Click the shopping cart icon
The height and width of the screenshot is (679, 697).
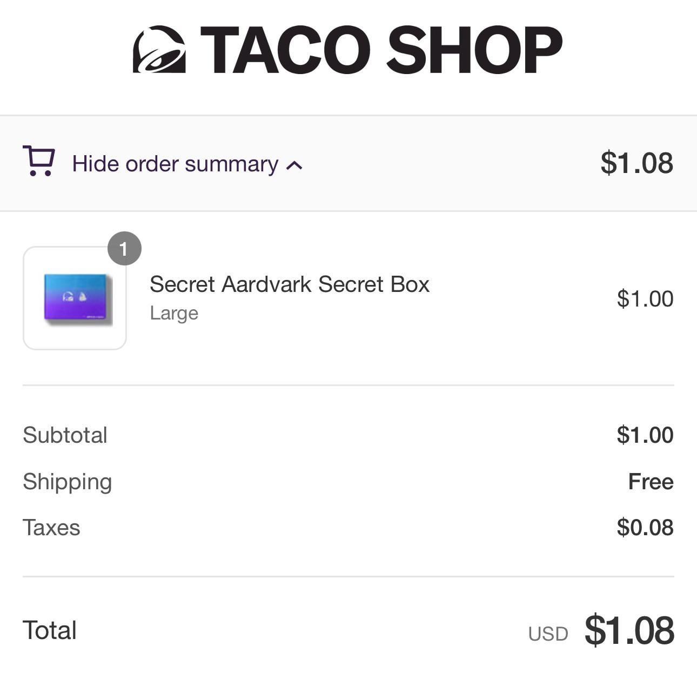click(x=38, y=161)
